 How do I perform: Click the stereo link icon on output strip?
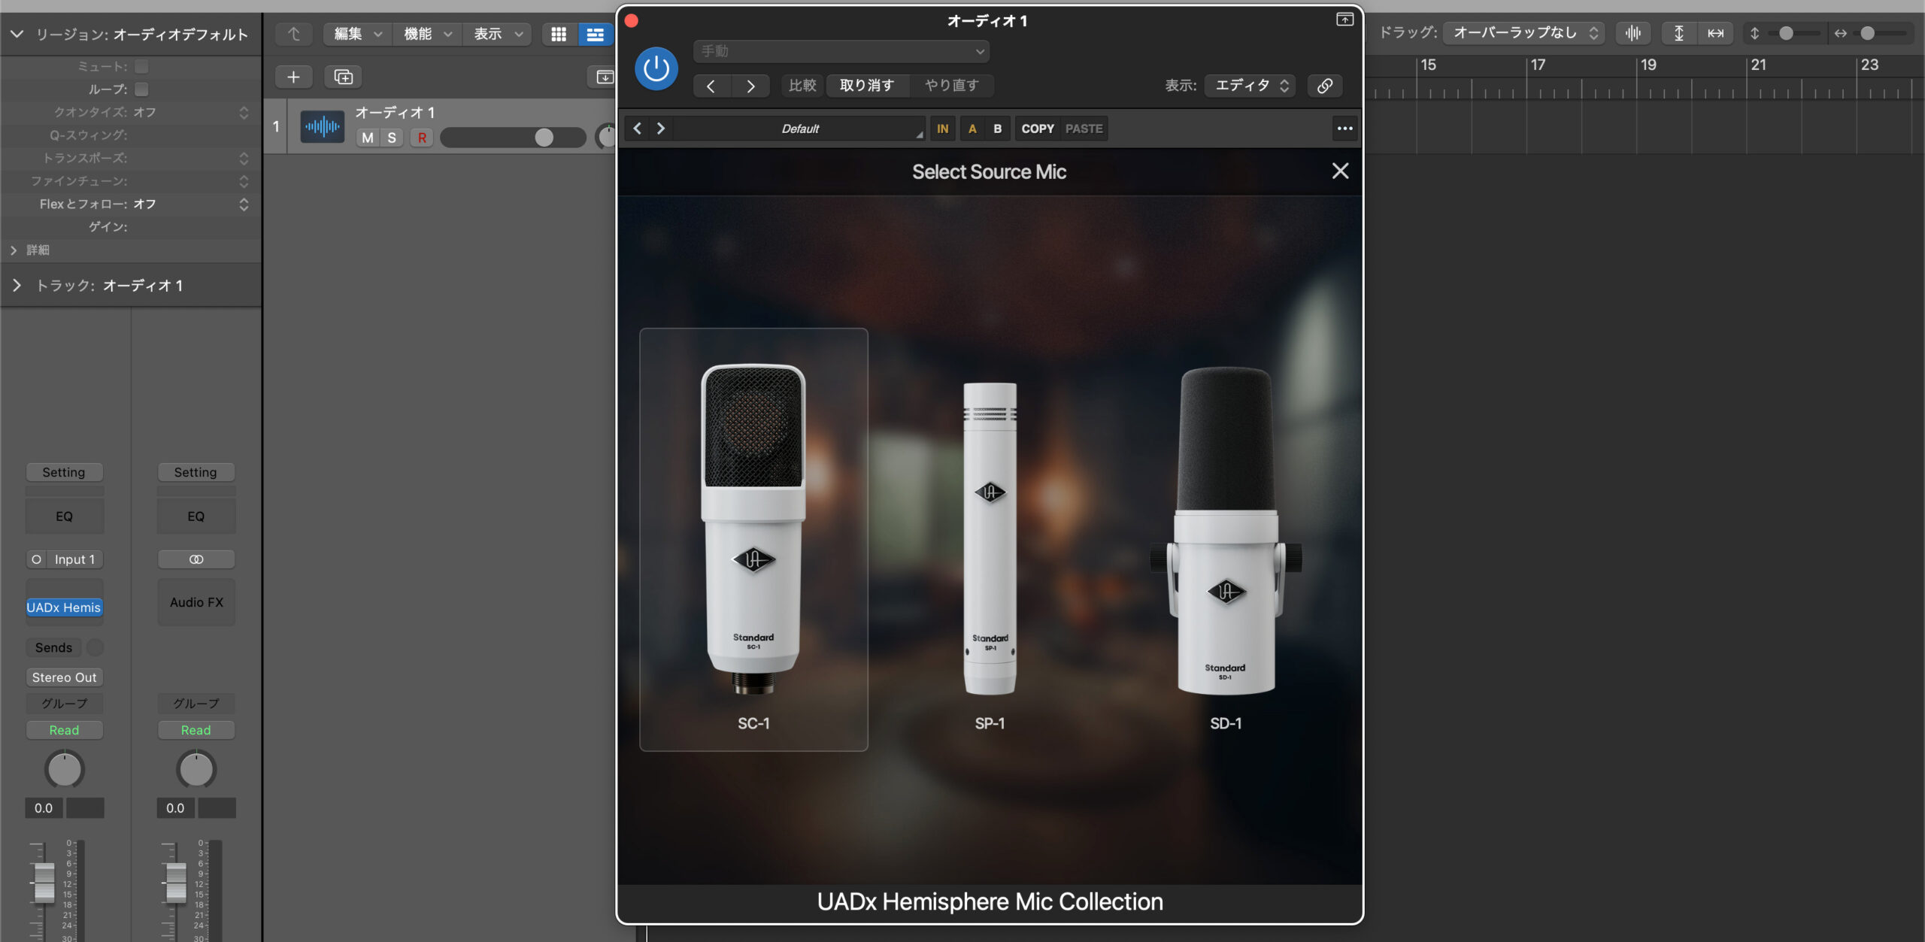(x=196, y=559)
